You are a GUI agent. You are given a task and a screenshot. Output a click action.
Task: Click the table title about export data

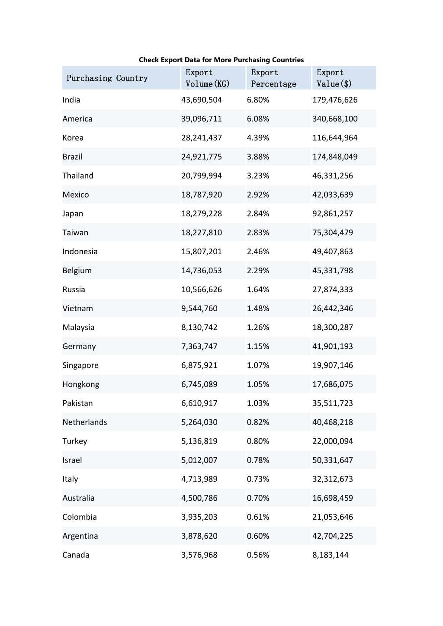pyautogui.click(x=221, y=60)
